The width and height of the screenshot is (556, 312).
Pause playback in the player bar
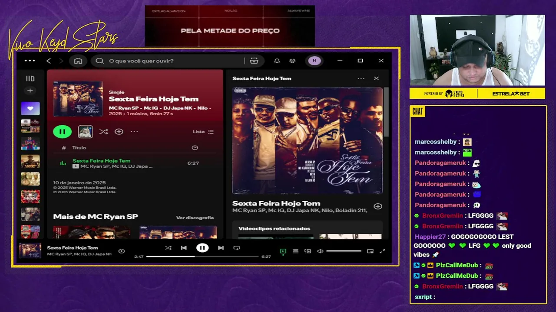point(202,248)
